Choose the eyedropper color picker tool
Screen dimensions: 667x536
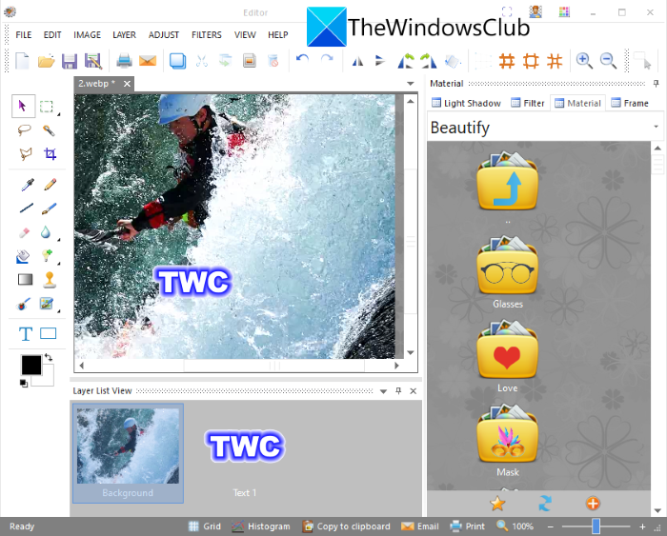click(x=27, y=185)
